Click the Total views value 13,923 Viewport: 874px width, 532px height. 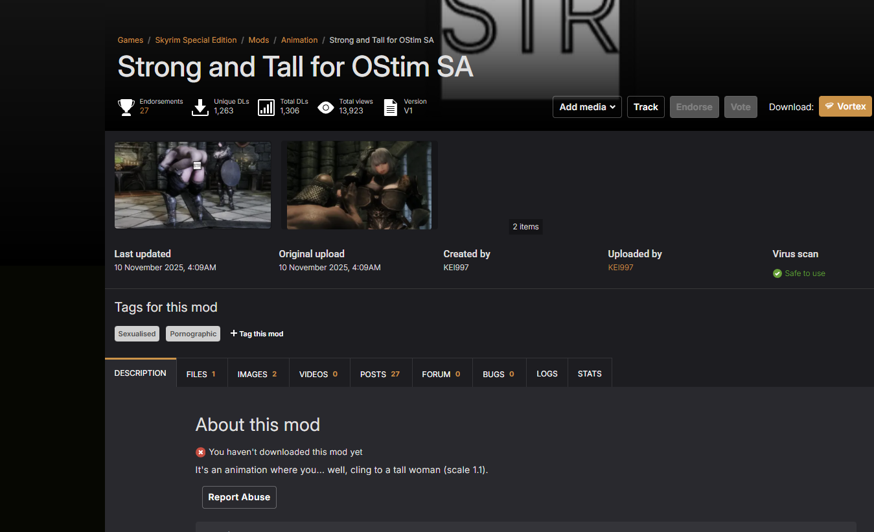pyautogui.click(x=351, y=111)
